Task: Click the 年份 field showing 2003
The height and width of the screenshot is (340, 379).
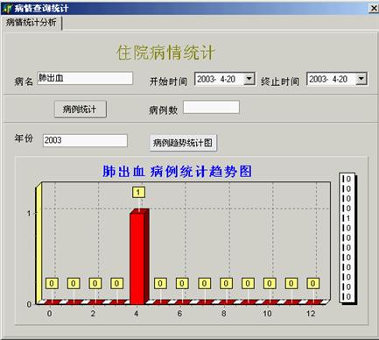Action: tap(85, 140)
